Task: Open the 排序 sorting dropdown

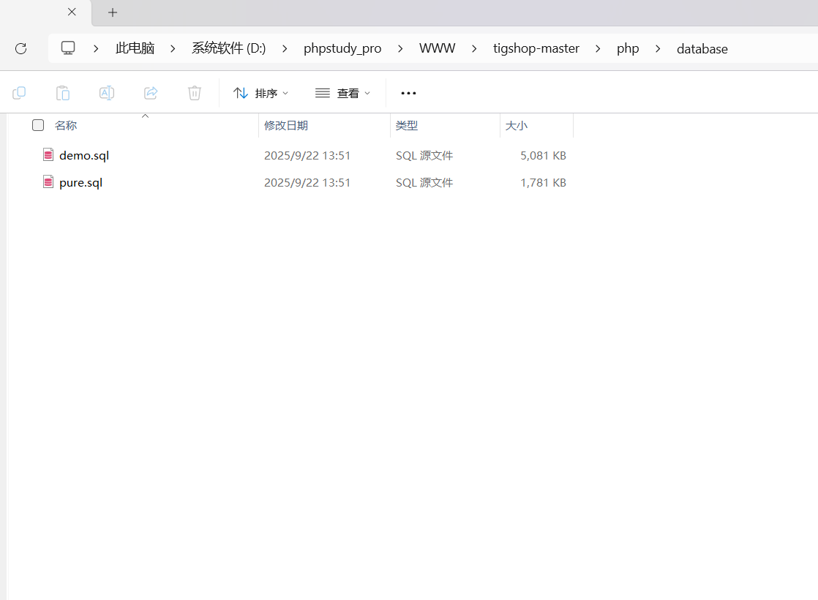Action: tap(260, 93)
